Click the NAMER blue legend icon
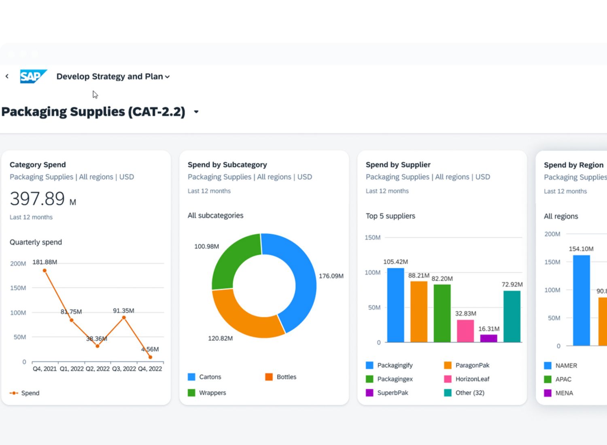Screen dimensions: 607x445 548,366
